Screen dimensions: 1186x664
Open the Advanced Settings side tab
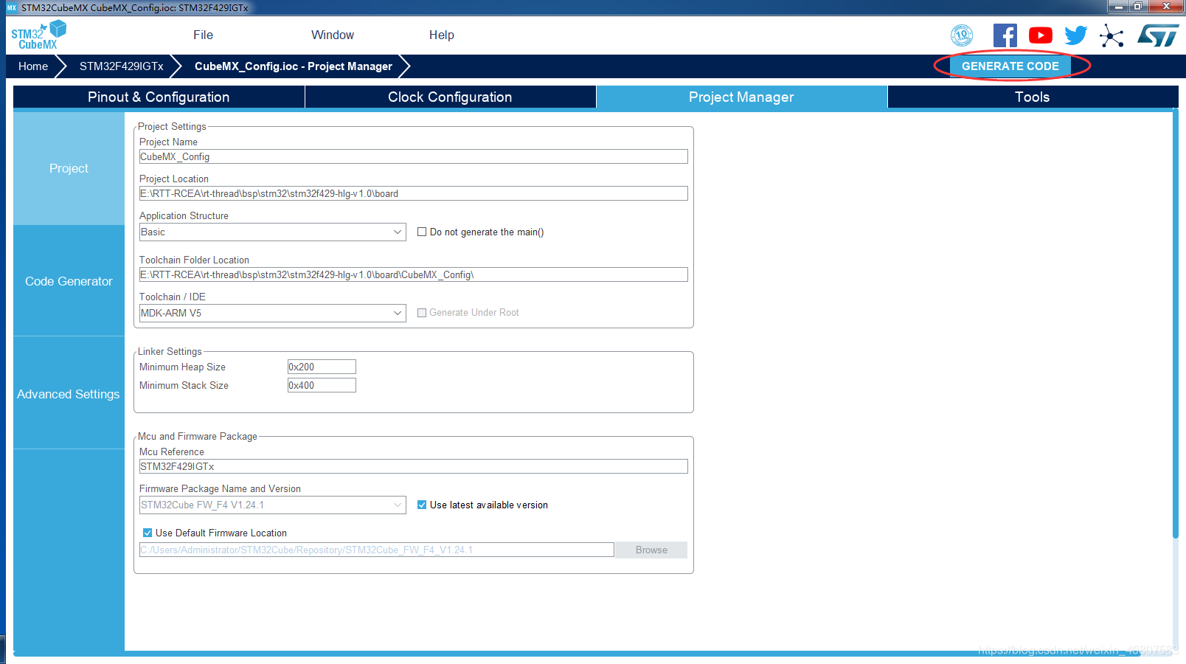point(69,394)
